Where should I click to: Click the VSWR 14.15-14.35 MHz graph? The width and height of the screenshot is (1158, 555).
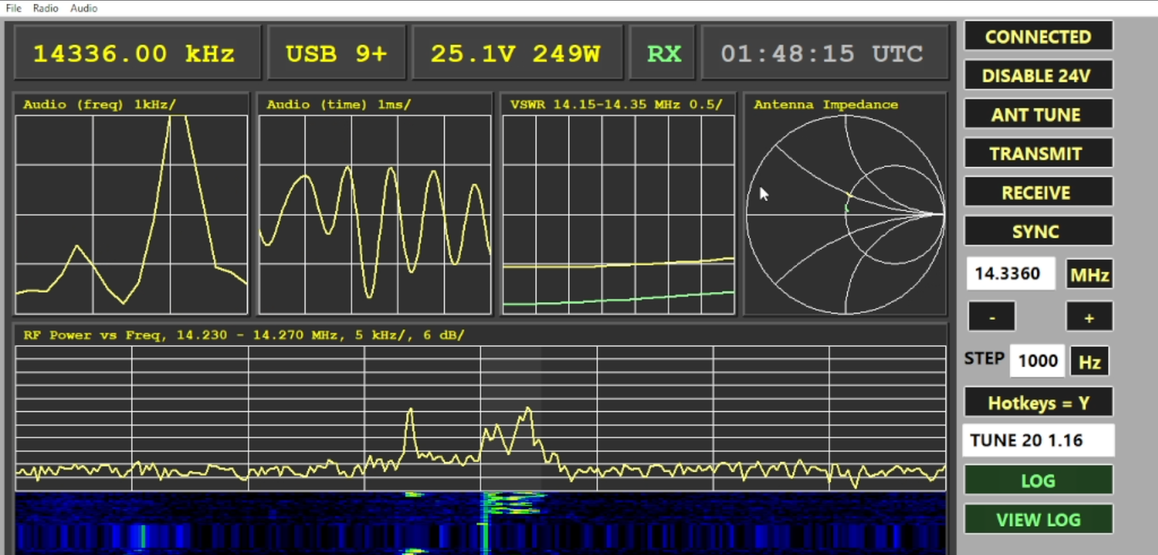coord(618,215)
